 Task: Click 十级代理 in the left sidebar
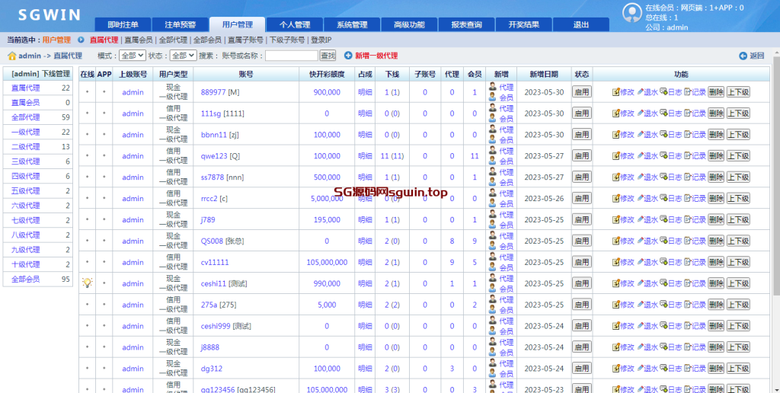(x=25, y=264)
